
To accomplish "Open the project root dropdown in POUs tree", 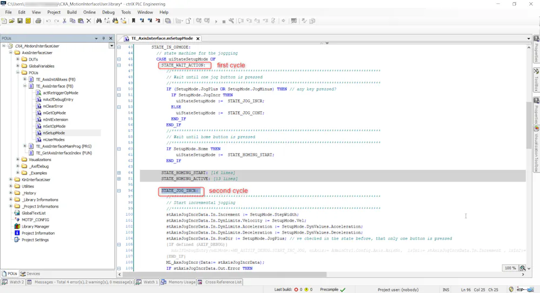I will [x=111, y=46].
